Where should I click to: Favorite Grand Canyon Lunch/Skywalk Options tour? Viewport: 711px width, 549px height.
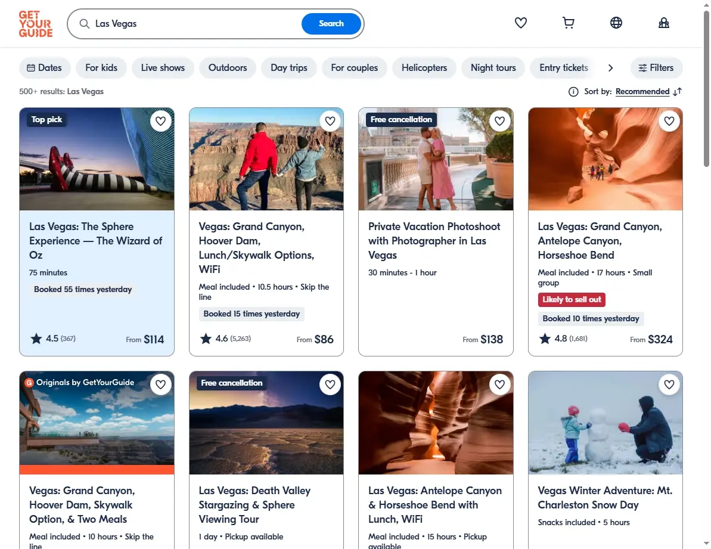tap(330, 121)
